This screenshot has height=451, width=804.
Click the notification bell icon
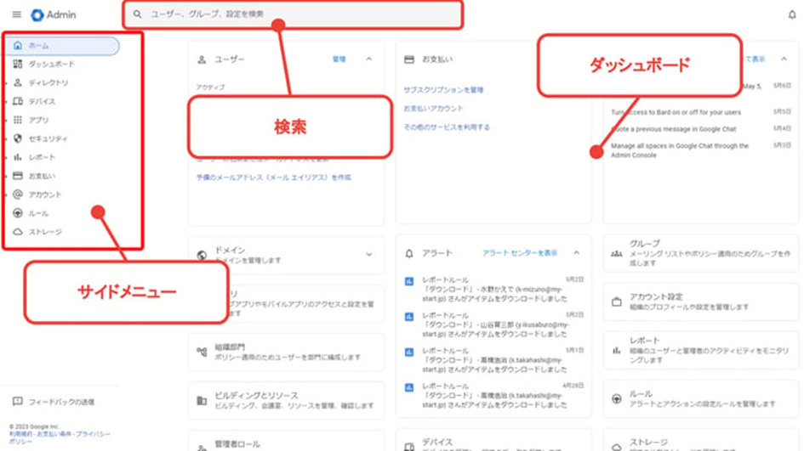click(x=792, y=14)
